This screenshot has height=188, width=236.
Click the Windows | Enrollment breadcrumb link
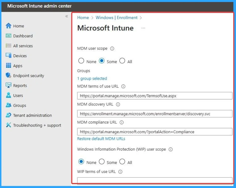117,18
